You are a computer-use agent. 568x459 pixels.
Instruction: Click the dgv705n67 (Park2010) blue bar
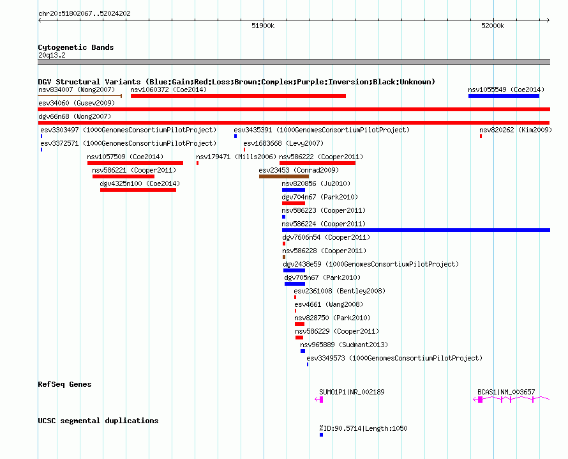tap(295, 284)
